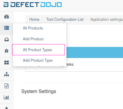
Task: Open the Findings bug icon in sidebar
Action: (x=7, y=51)
